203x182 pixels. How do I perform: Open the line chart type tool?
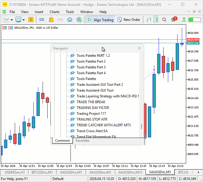pyautogui.click(x=7, y=20)
